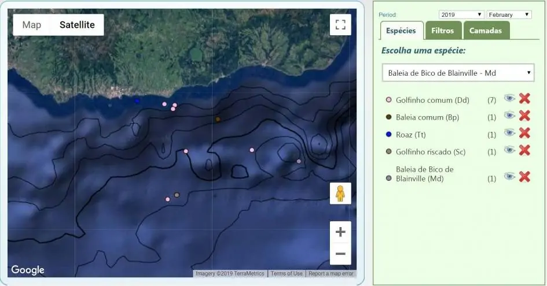Click red X beside Golfinho riscado
This screenshot has width=547, height=286.
524,151
